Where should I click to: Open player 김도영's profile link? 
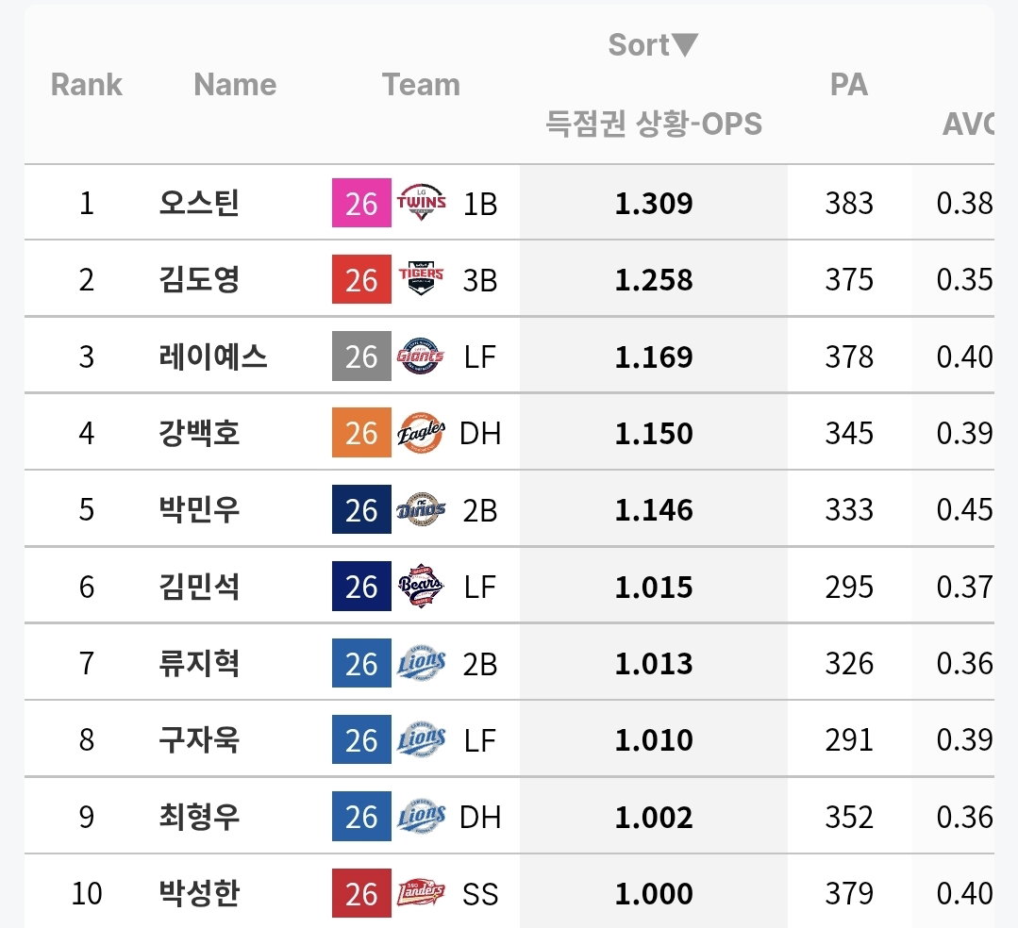tap(199, 279)
